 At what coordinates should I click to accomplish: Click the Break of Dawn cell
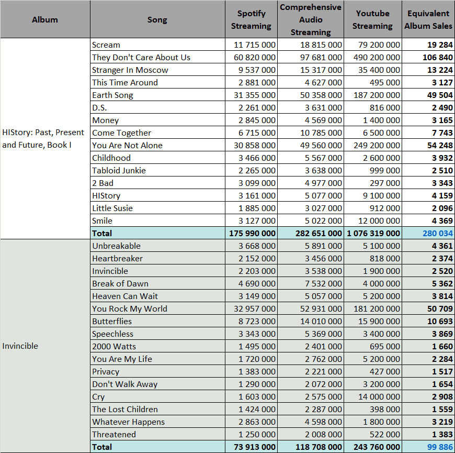(x=157, y=283)
